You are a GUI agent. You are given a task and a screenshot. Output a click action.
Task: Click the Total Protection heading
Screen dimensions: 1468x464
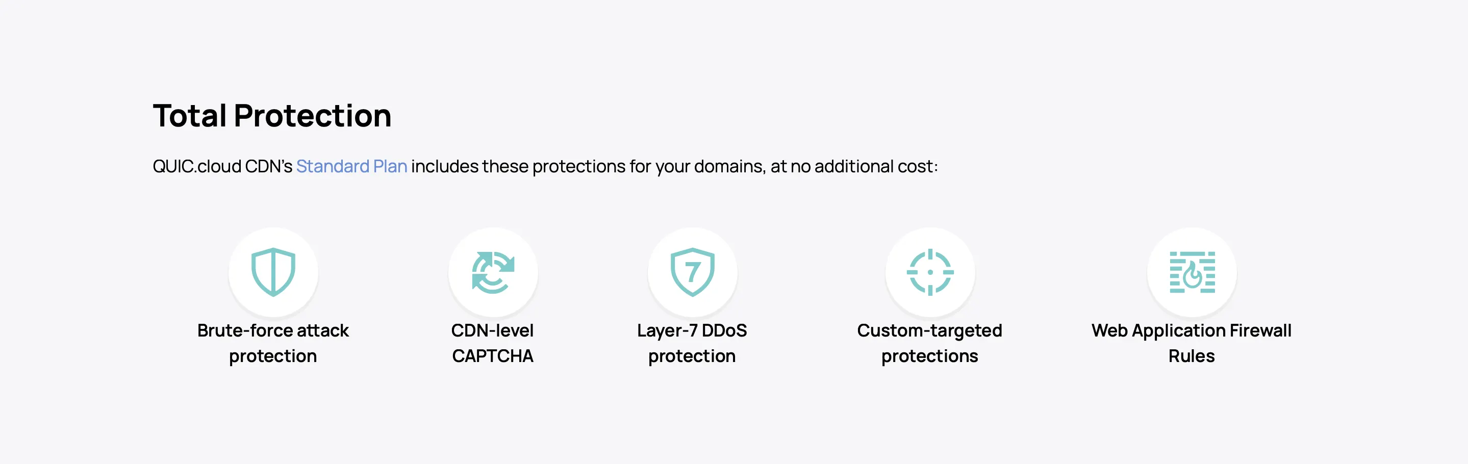click(272, 116)
